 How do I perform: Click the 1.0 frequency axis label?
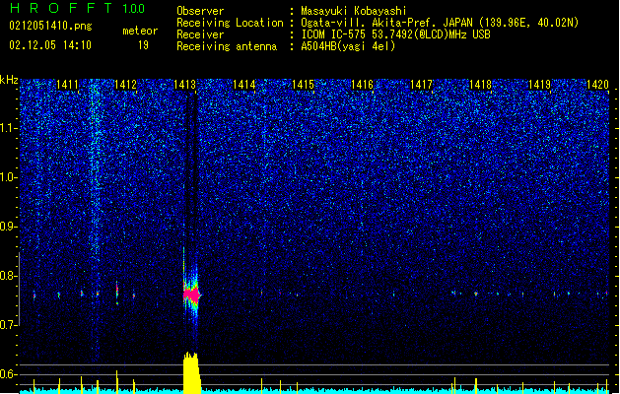(x=9, y=177)
